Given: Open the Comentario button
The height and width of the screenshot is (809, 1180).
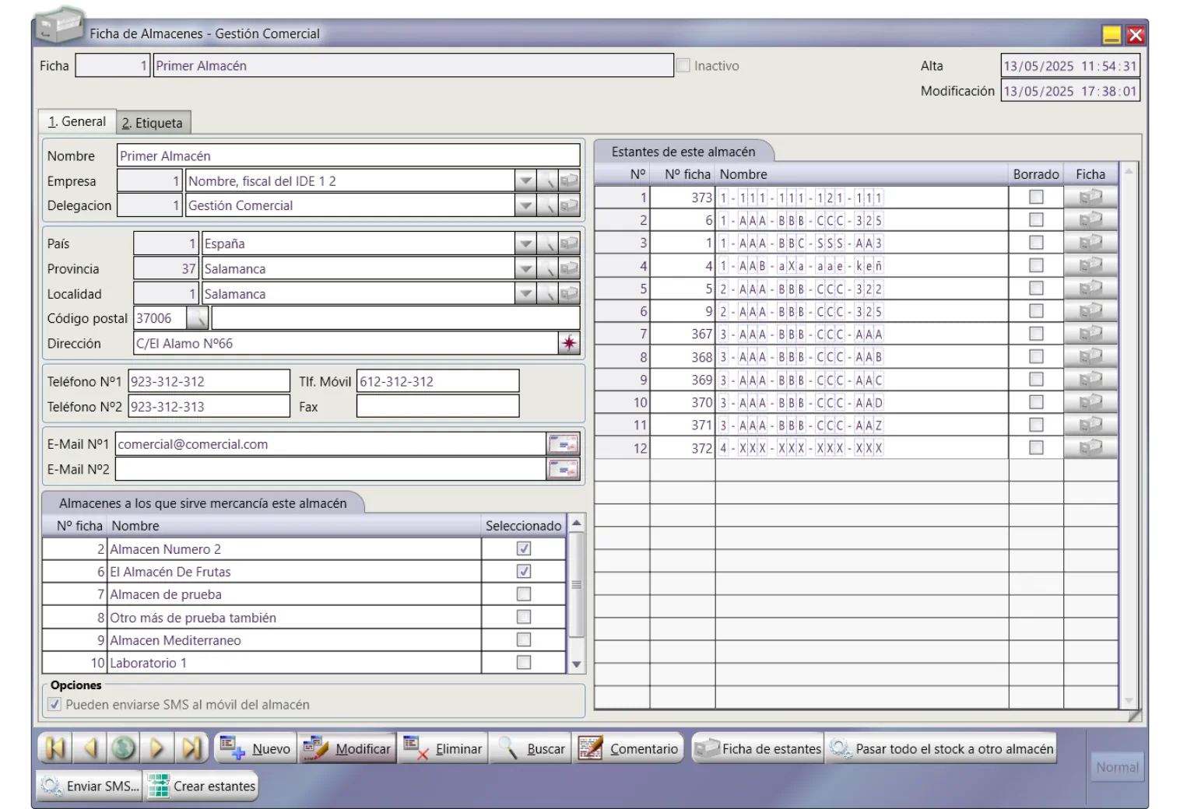Looking at the screenshot, I should (627, 748).
